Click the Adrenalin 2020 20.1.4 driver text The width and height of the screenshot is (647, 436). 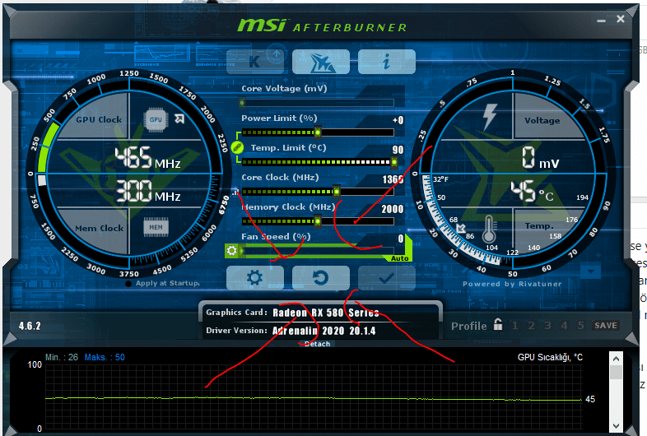point(324,331)
